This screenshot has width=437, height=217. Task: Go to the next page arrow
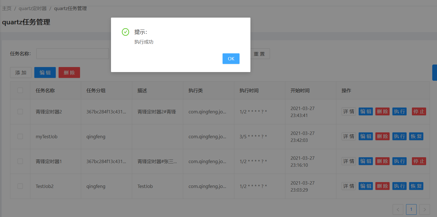click(x=425, y=209)
